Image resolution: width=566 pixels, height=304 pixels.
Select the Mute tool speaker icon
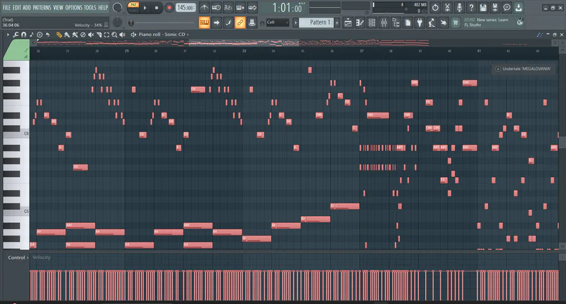coord(91,35)
